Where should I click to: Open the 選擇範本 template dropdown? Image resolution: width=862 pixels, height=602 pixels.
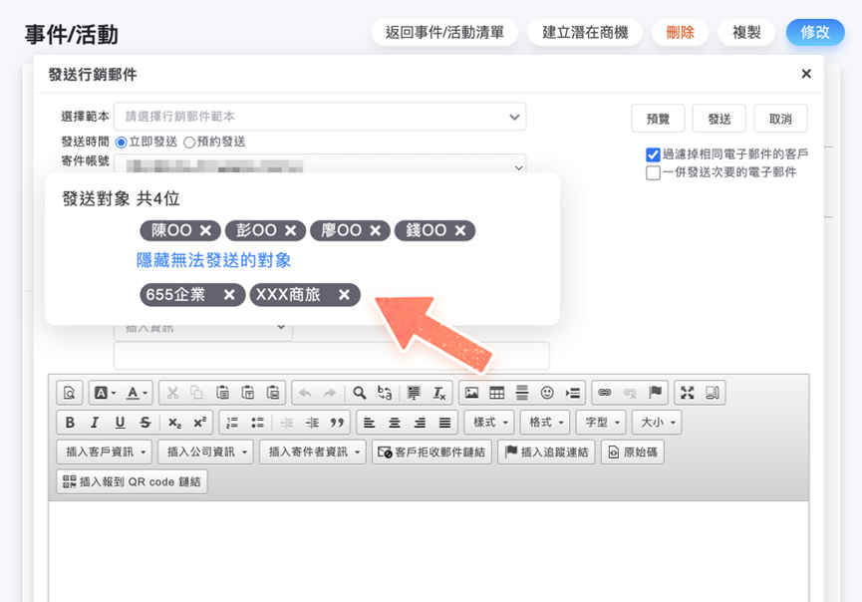320,117
